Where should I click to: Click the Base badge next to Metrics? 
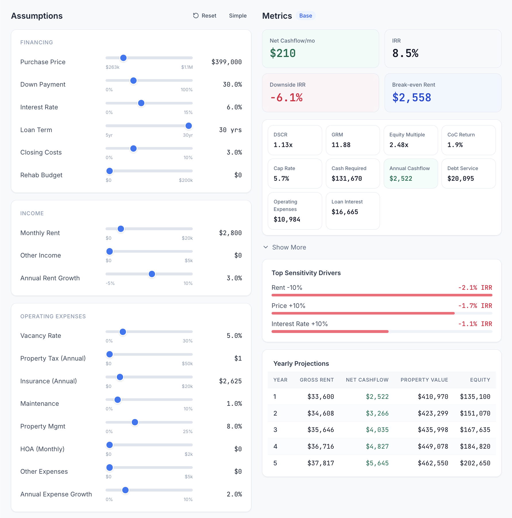(x=305, y=16)
